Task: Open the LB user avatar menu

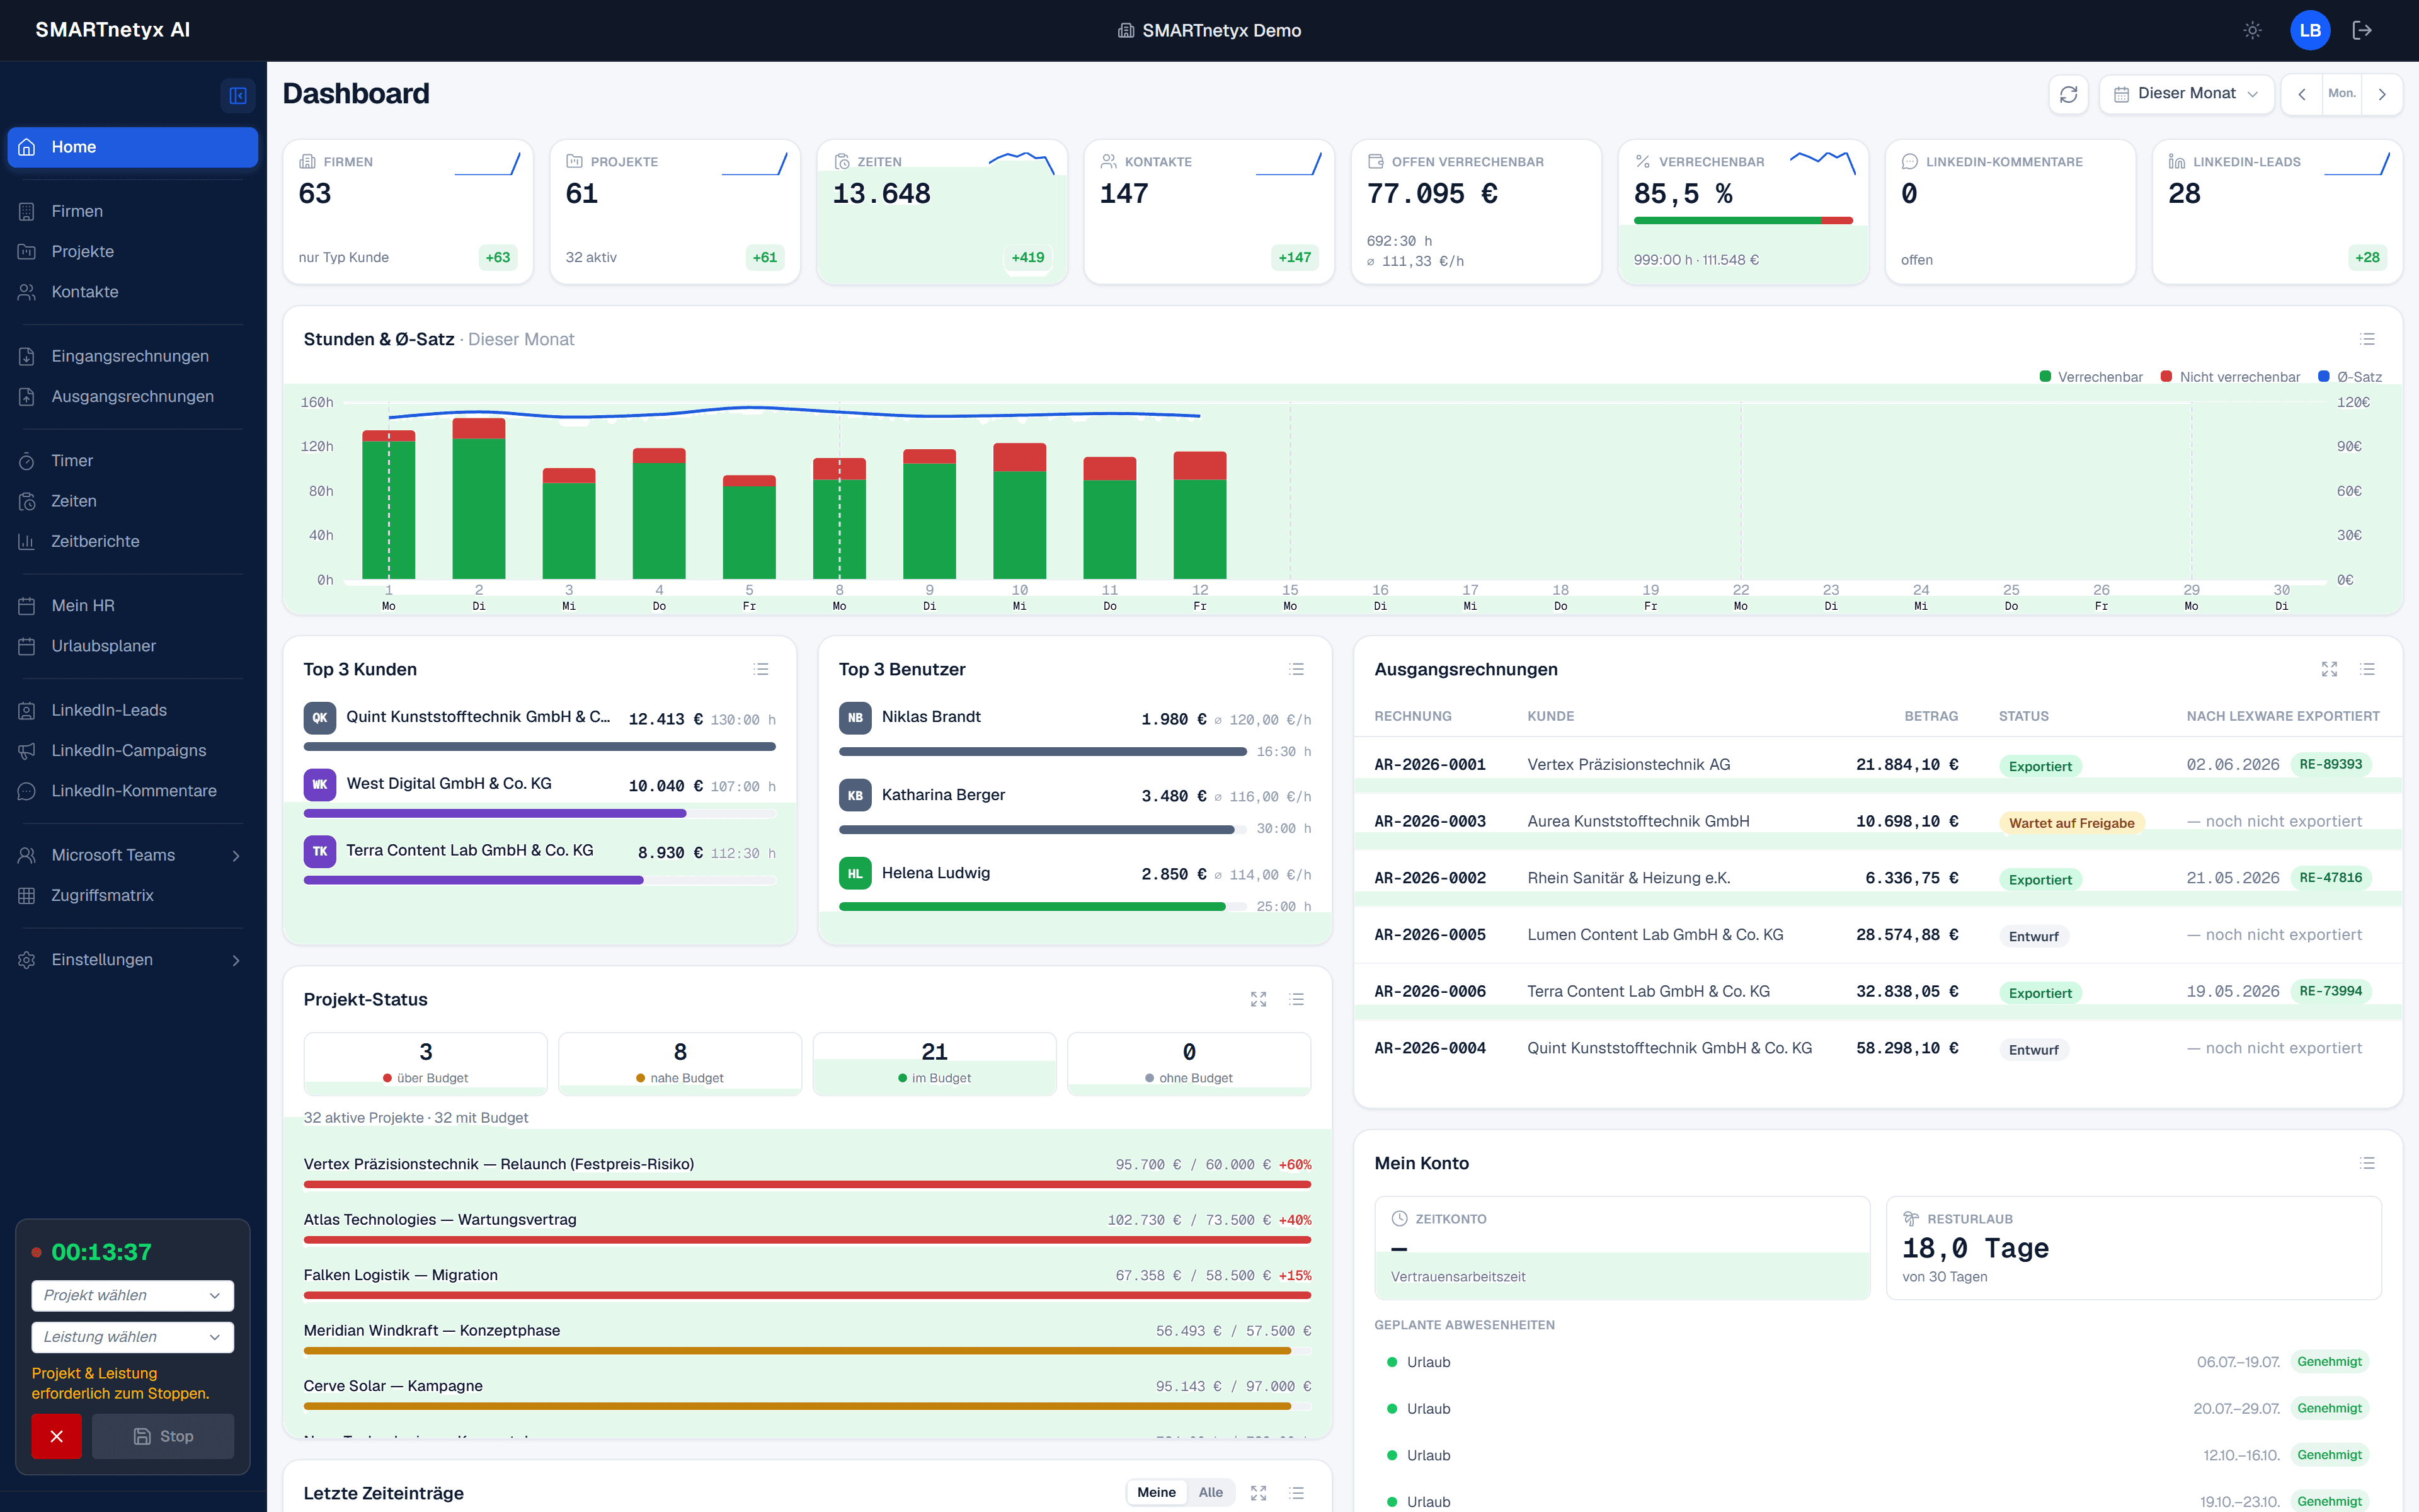Action: pos(2310,30)
